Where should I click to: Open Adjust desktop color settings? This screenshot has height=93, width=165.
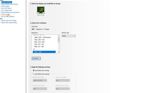pyautogui.click(x=10, y=4)
